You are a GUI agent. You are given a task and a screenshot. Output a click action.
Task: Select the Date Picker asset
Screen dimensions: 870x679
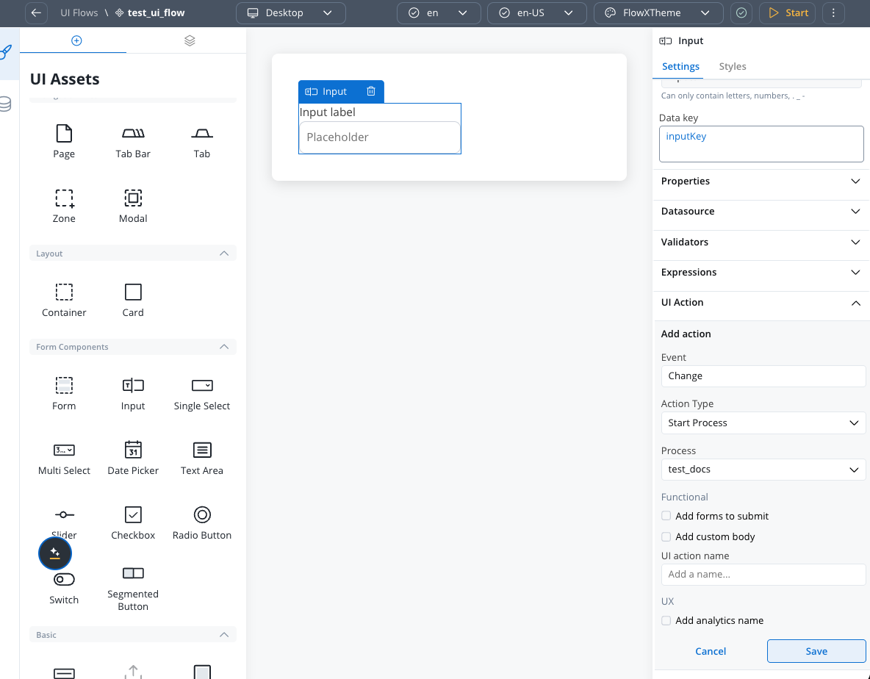(x=133, y=457)
